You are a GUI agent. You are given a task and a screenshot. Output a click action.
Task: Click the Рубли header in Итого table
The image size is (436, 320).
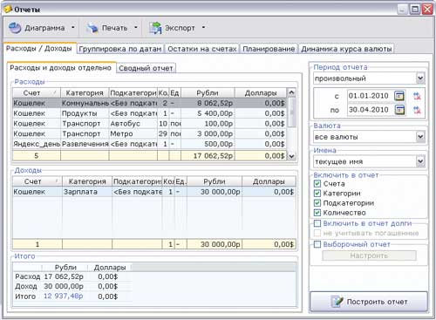coord(65,268)
